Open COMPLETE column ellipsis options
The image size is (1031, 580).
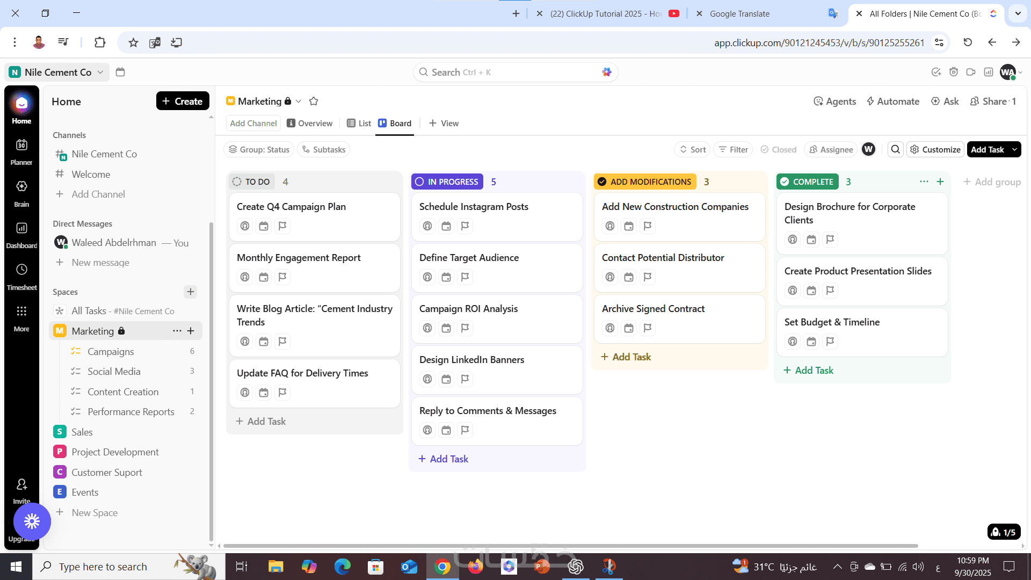924,182
